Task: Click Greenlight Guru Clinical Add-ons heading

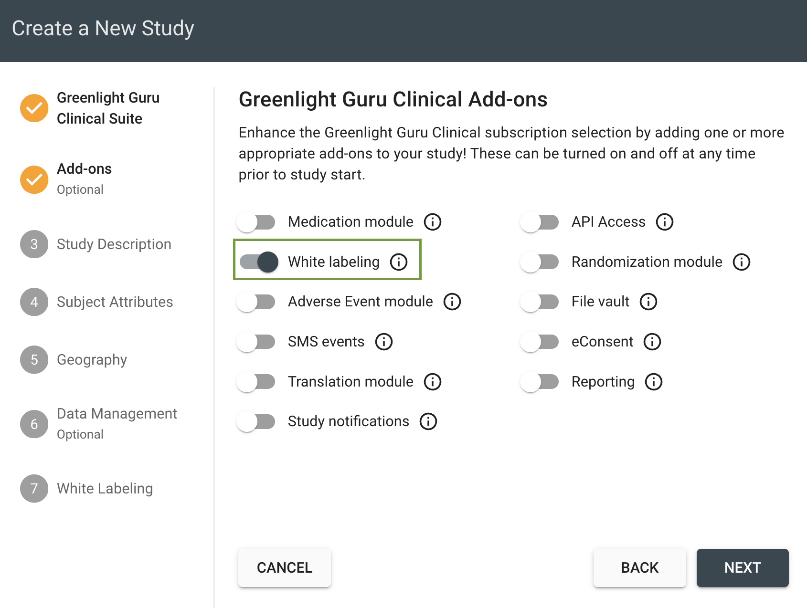Action: (x=393, y=100)
